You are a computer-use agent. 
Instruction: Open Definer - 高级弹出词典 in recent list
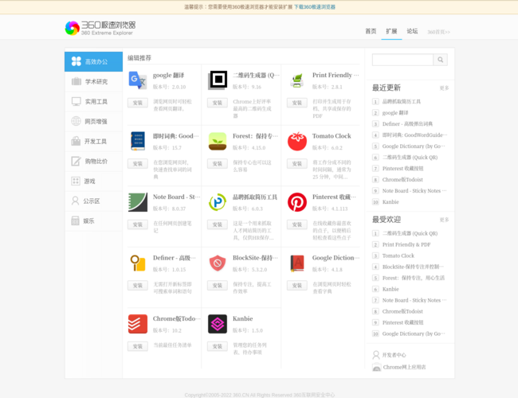[407, 123]
